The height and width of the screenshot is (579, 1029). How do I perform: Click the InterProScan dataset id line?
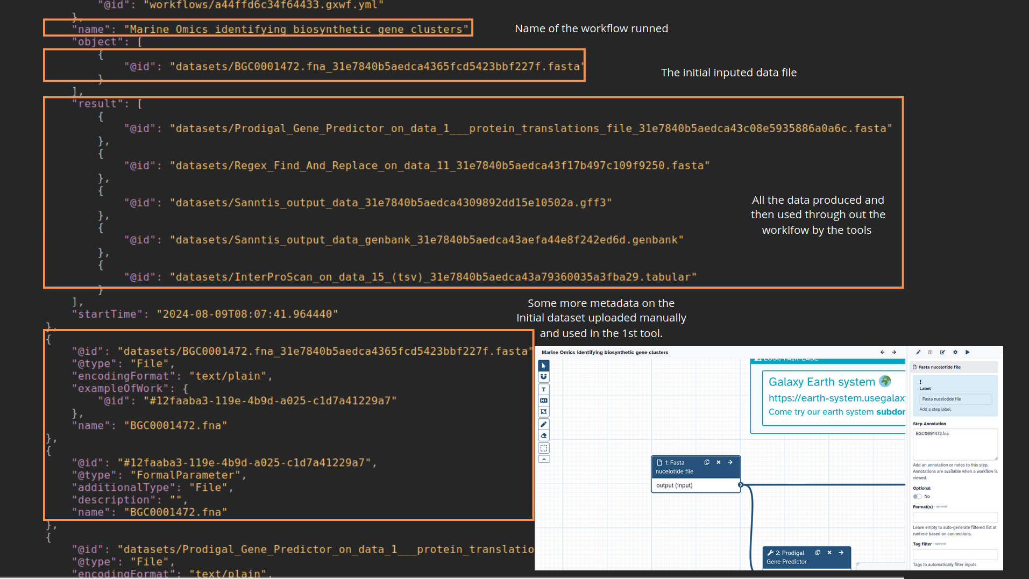point(410,277)
